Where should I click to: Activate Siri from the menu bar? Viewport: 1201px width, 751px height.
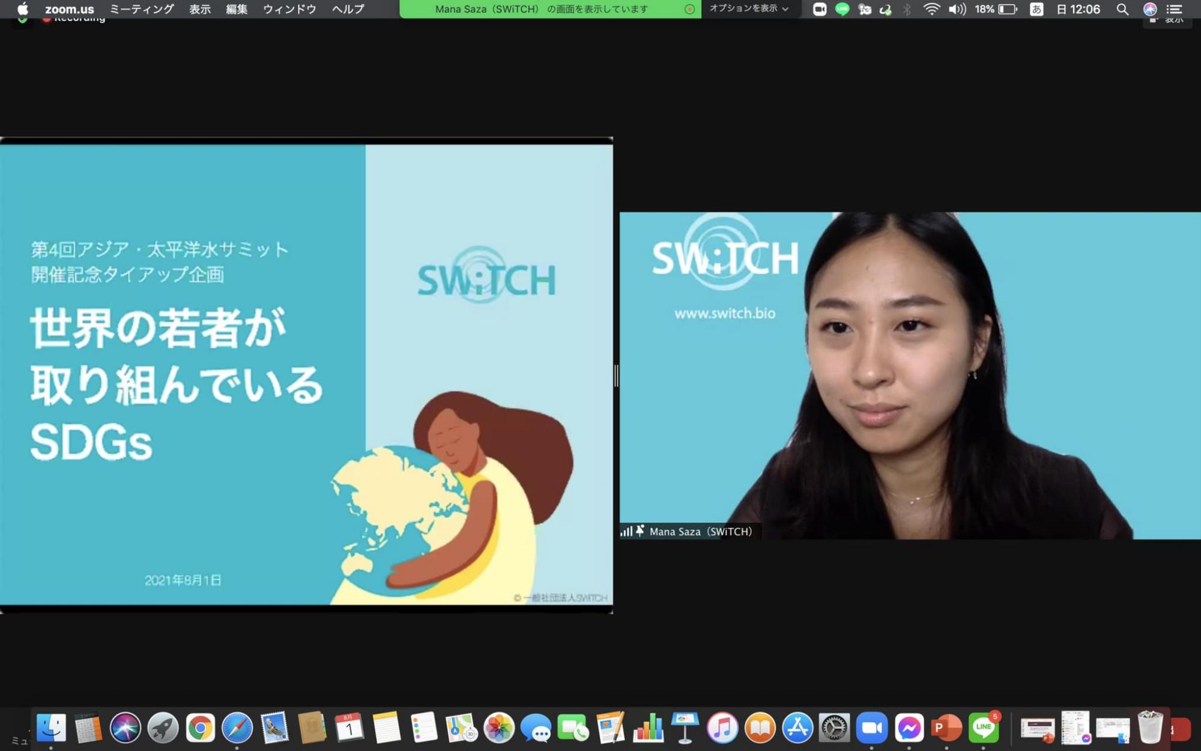pyautogui.click(x=1149, y=9)
